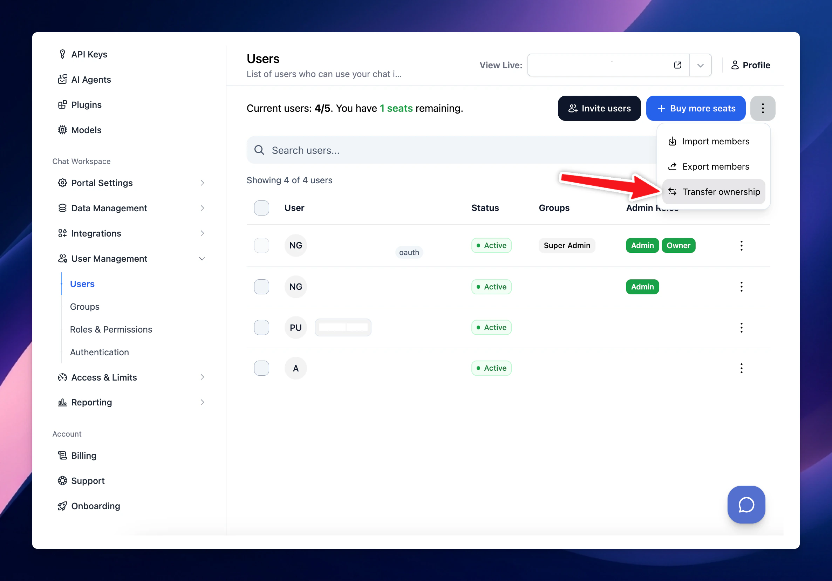Select the Super Admin NG user checkbox
The image size is (832, 581).
[262, 246]
